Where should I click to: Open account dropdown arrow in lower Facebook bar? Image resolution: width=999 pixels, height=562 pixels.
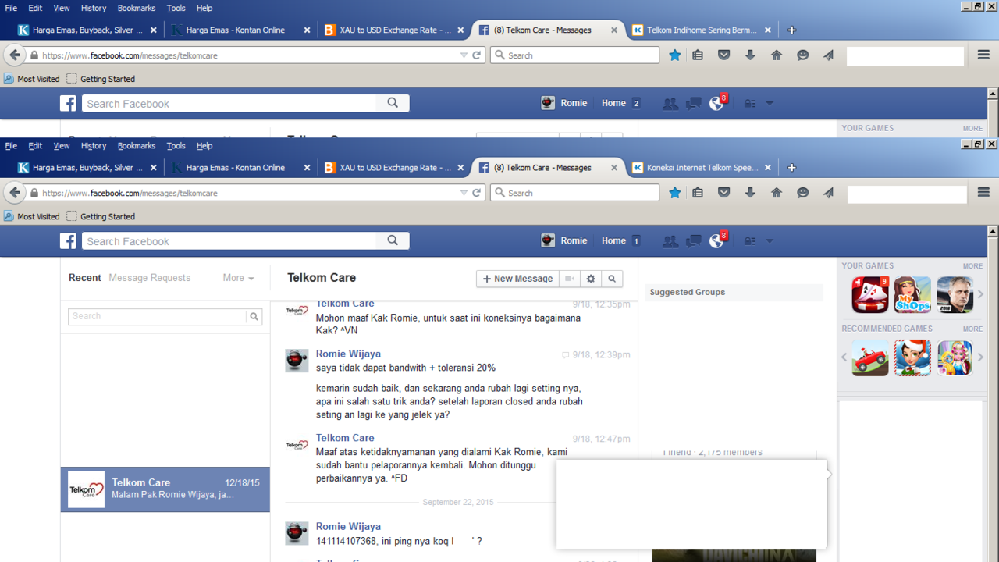click(770, 241)
